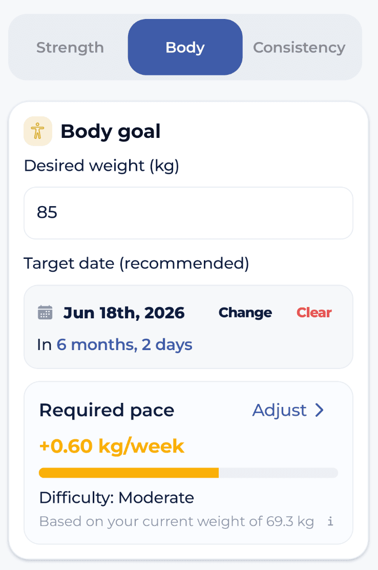Clear the target date

pyautogui.click(x=314, y=313)
